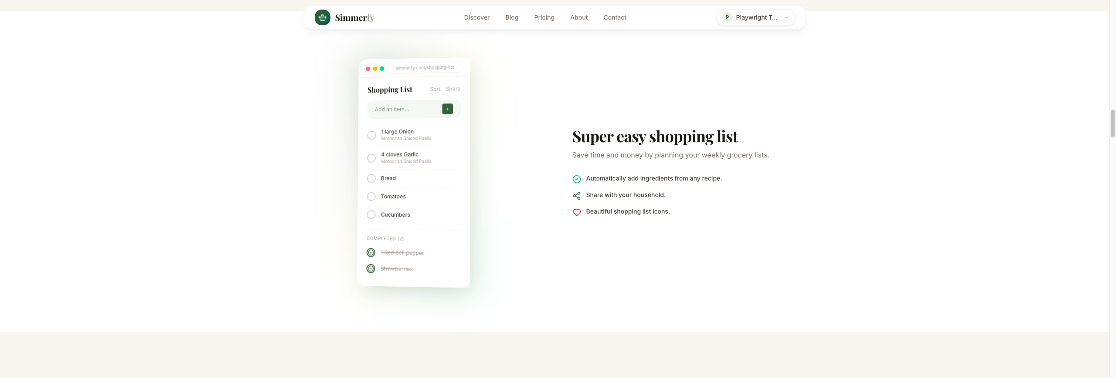The image size is (1116, 378).
Task: Open the Contact page
Action: 615,17
